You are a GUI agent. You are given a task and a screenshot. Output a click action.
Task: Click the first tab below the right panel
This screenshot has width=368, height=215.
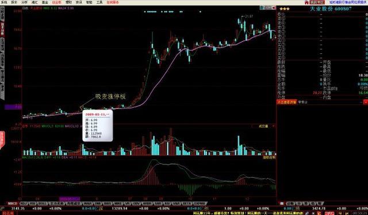[282, 204]
